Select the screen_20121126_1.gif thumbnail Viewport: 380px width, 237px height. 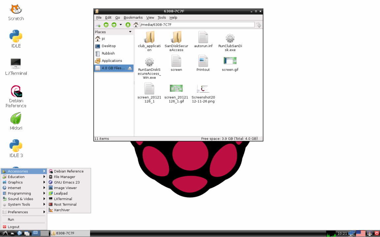tap(176, 93)
